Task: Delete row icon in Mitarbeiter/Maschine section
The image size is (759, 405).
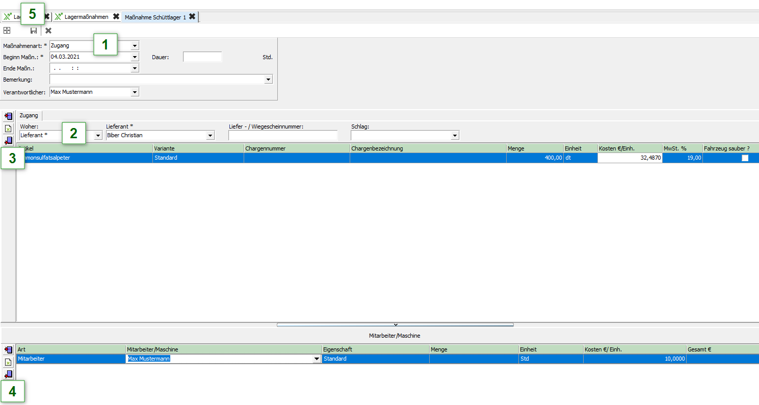Action: coord(8,362)
